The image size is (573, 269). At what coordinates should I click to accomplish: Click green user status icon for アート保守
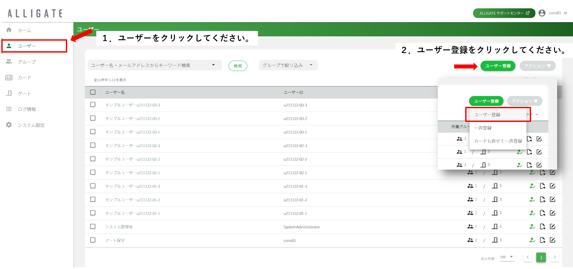point(532,240)
